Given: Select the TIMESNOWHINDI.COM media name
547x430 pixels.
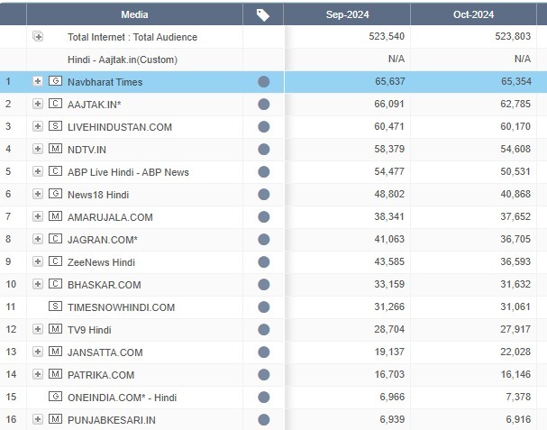Looking at the screenshot, I should [x=121, y=307].
